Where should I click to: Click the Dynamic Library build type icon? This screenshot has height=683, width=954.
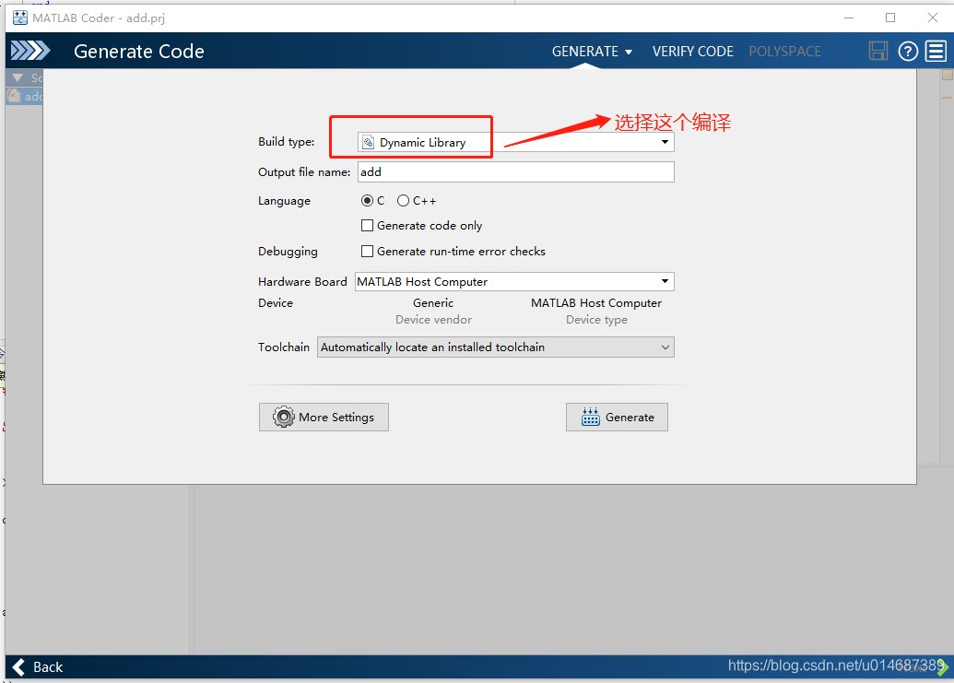368,143
